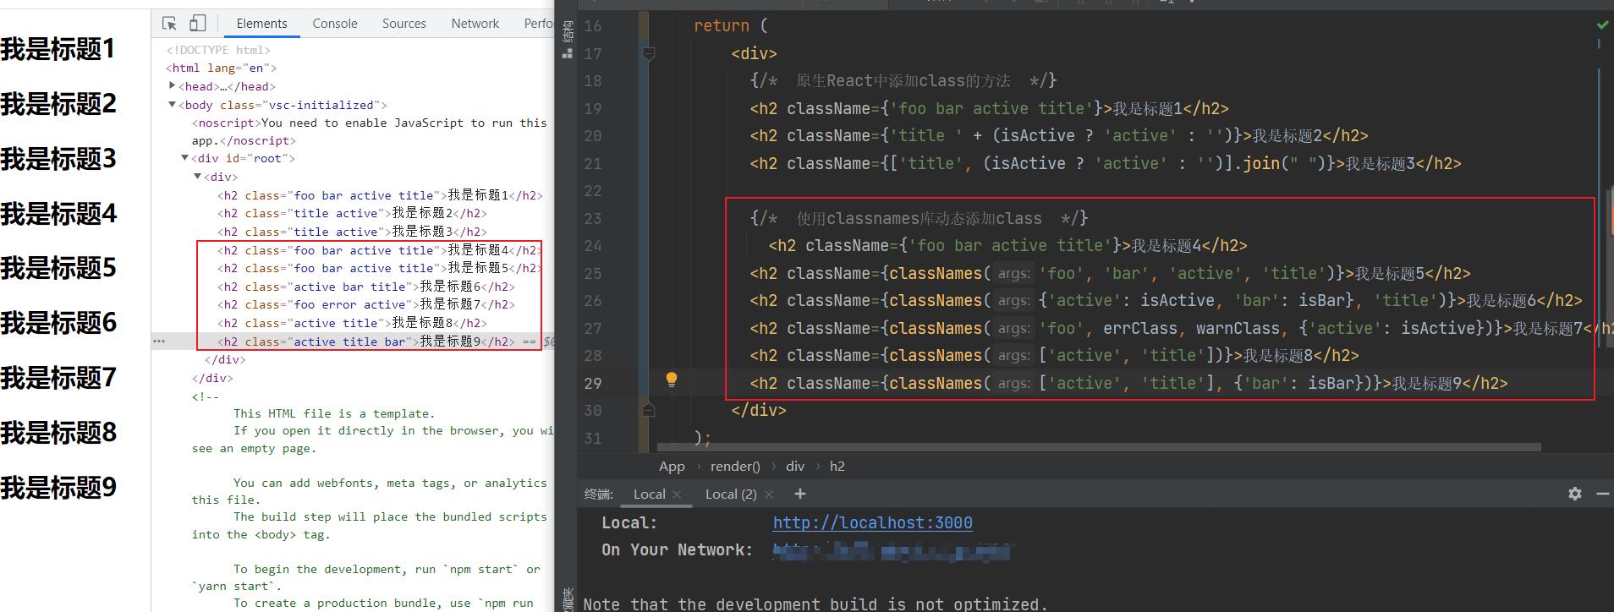1614x612 pixels.
Task: Open the http://localhost:3000 link in the terminal
Action: coord(872,522)
